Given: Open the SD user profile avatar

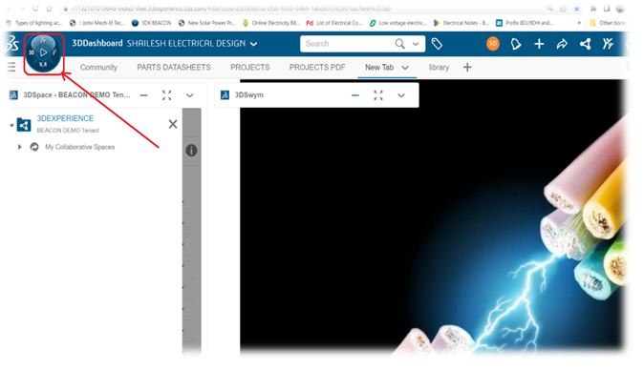Looking at the screenshot, I should click(493, 44).
